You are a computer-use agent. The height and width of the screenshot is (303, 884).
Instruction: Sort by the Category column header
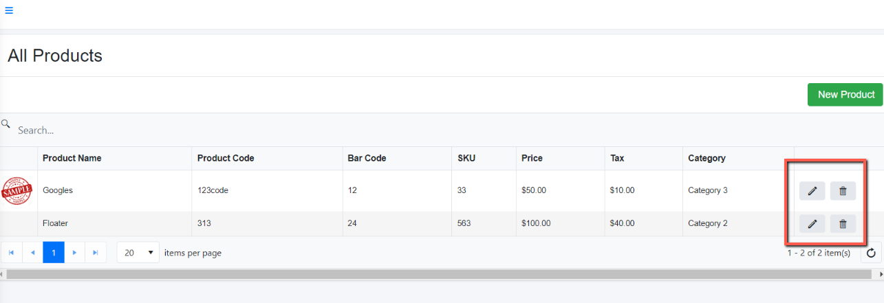click(707, 158)
